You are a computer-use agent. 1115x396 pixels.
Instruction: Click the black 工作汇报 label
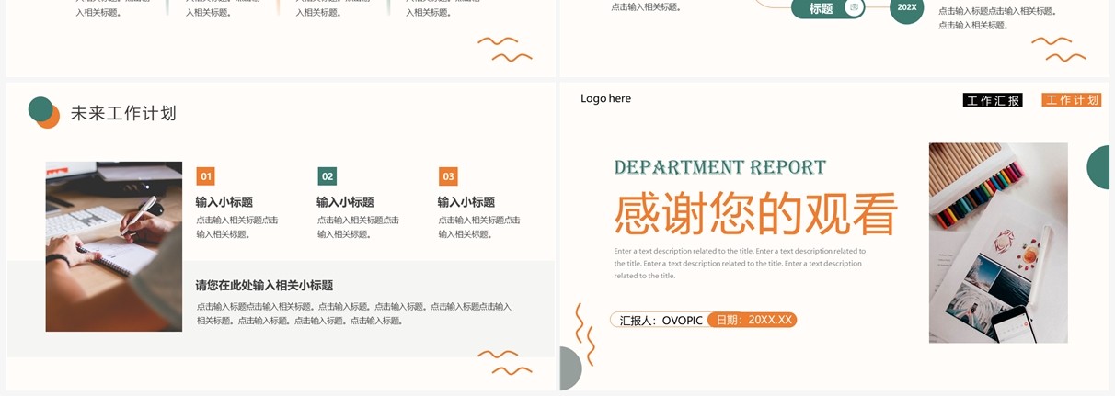993,100
